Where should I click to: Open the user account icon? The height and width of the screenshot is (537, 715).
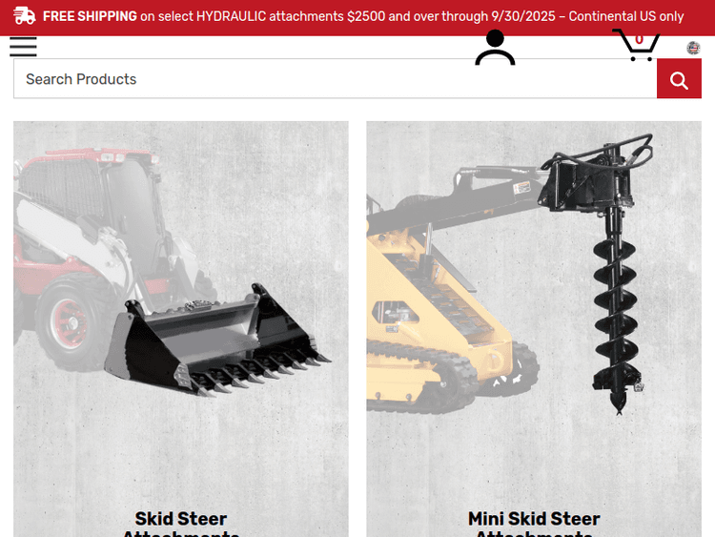[x=495, y=48]
